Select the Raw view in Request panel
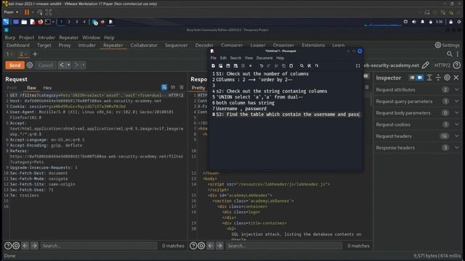The image size is (465, 261). click(x=31, y=88)
